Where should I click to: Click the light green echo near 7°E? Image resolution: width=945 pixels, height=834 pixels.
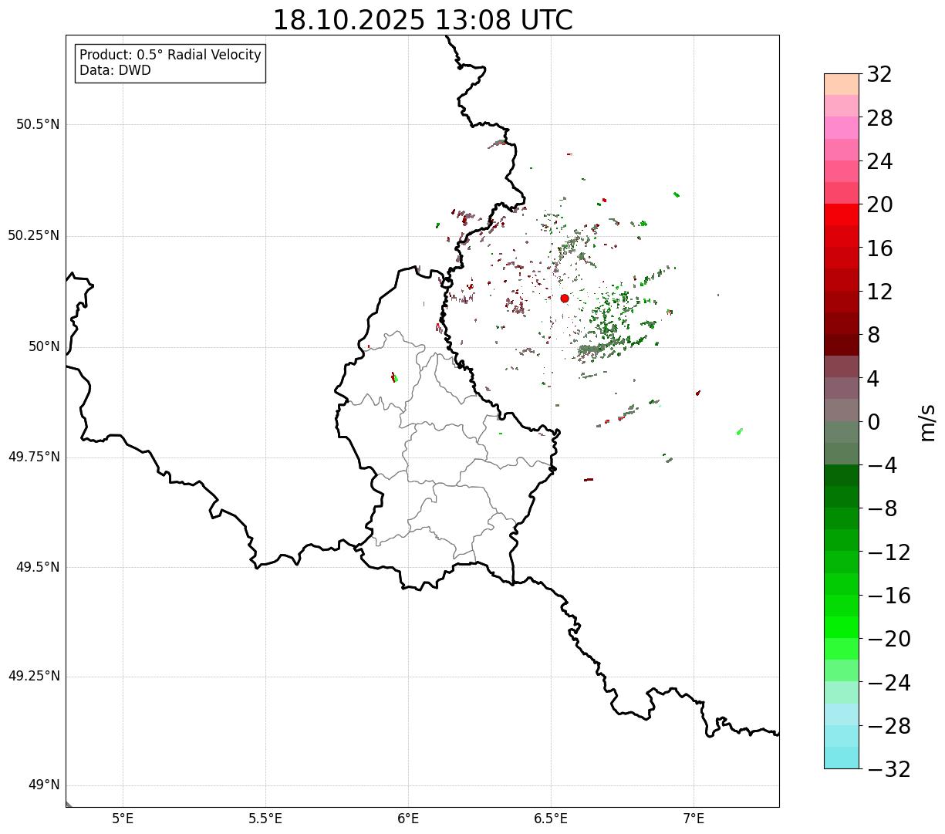coord(740,431)
